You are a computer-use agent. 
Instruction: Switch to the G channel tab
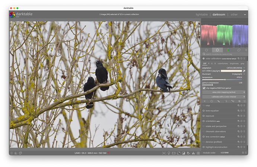[212, 63]
